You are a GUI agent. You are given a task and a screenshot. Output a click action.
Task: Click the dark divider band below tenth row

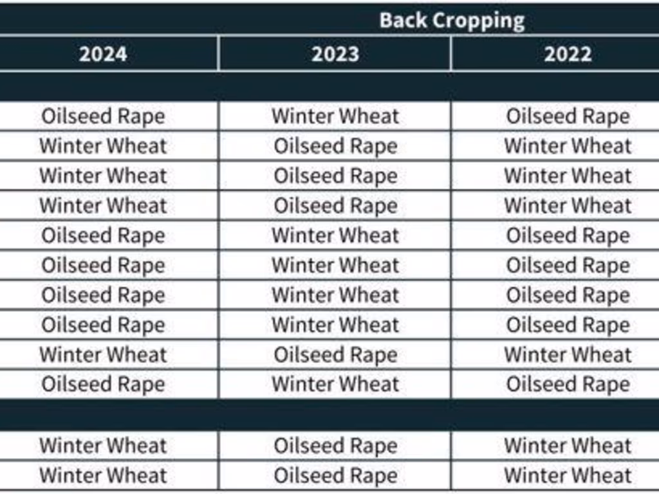tap(329, 415)
